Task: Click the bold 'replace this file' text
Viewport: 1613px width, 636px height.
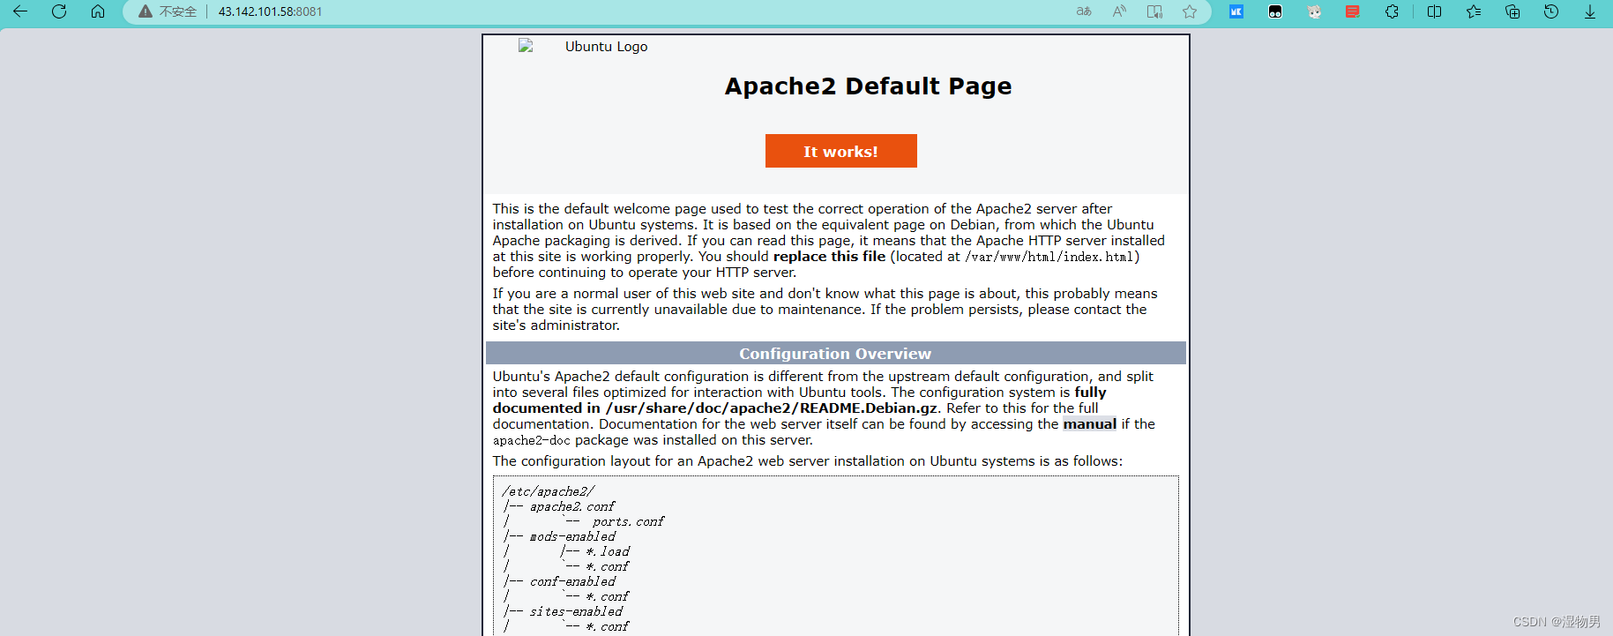Action: click(x=829, y=257)
